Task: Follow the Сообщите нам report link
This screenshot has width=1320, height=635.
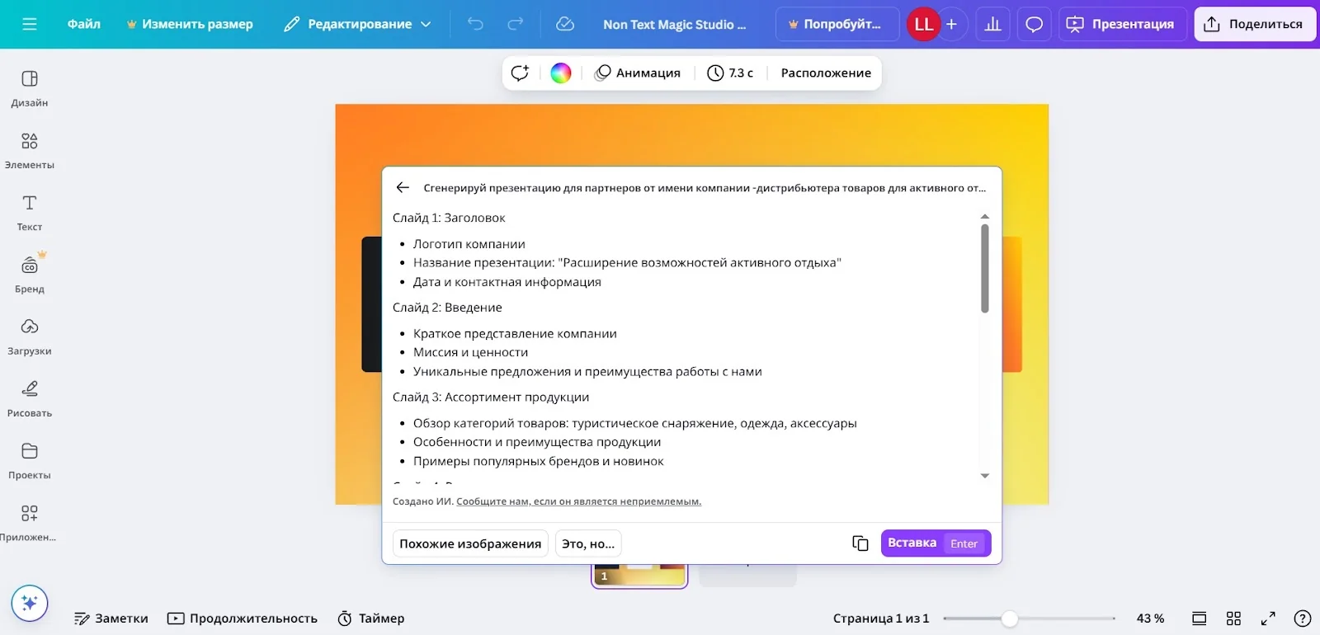Action: [578, 501]
